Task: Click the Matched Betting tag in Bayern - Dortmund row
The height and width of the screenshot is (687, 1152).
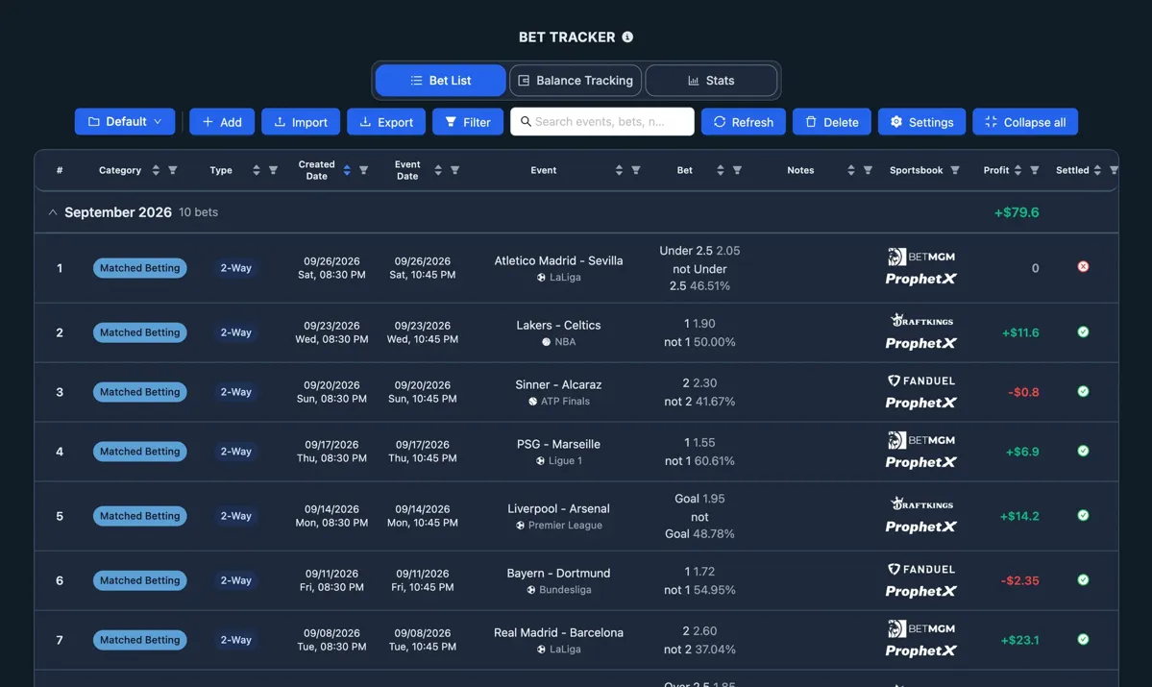Action: click(x=139, y=580)
